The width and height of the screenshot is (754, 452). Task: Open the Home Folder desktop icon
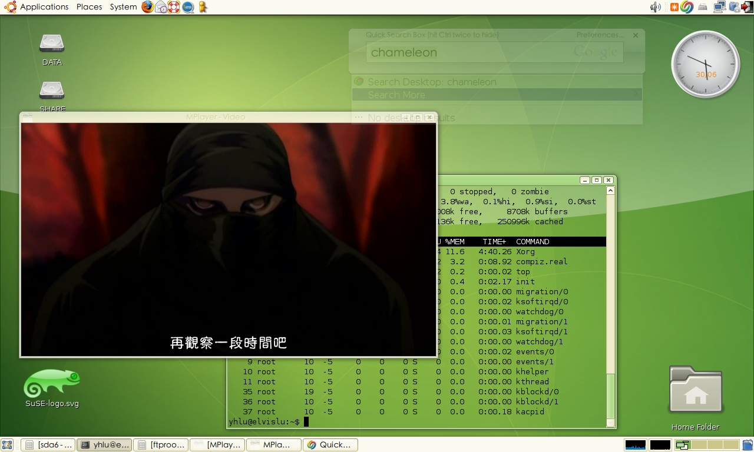point(696,398)
